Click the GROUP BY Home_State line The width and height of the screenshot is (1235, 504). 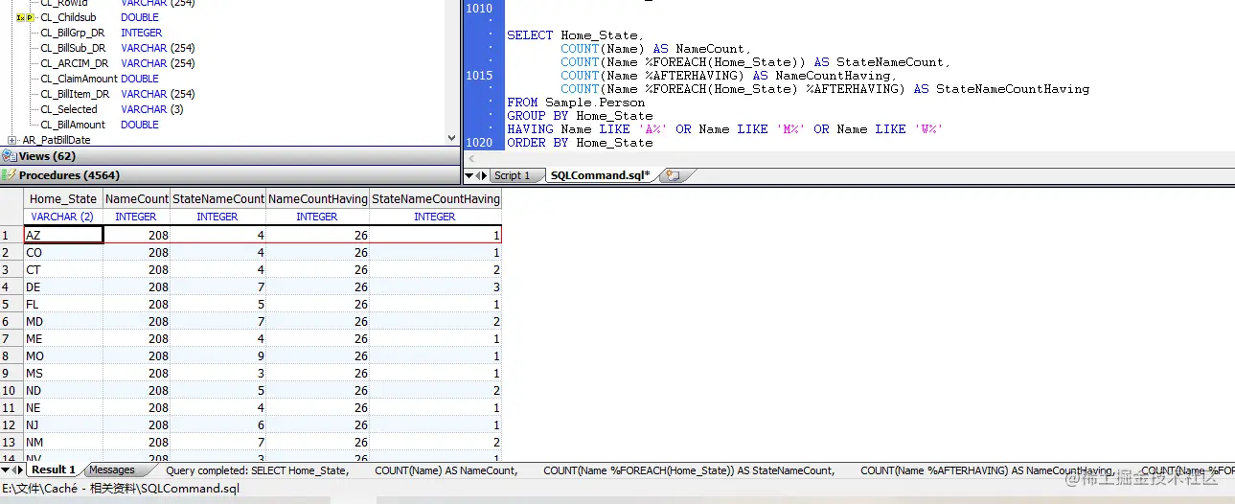(x=580, y=116)
